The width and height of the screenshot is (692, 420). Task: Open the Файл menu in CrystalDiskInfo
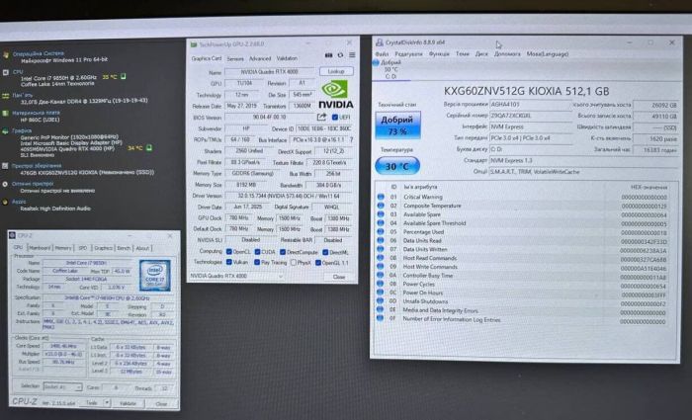point(382,53)
